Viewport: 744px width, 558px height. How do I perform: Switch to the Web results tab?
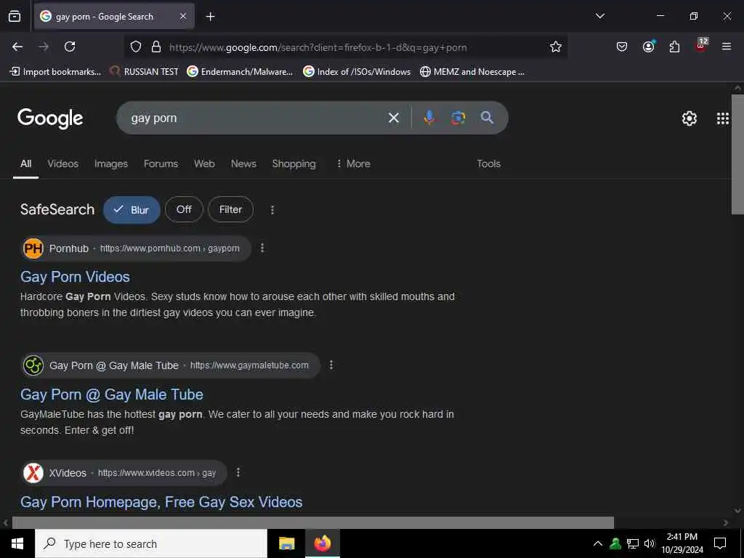point(204,163)
